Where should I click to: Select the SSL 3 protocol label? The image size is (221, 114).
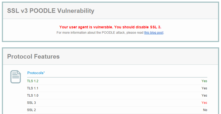coord(31,103)
